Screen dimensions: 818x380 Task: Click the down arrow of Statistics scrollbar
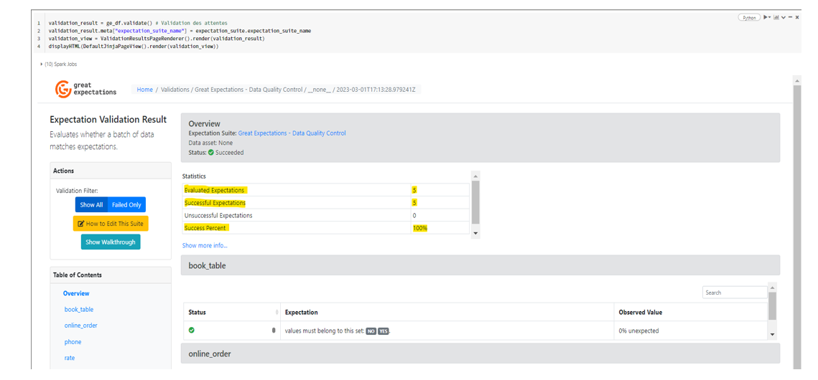[475, 234]
